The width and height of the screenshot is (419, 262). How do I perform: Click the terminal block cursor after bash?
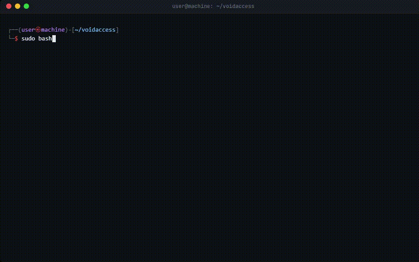pos(54,39)
